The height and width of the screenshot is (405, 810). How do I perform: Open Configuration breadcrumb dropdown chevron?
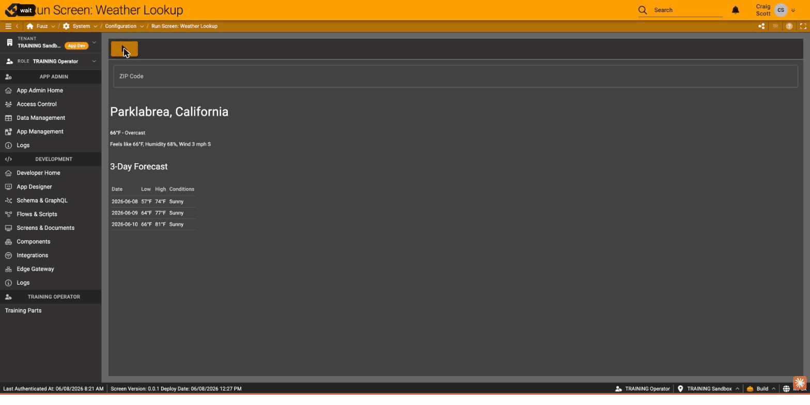coord(142,26)
